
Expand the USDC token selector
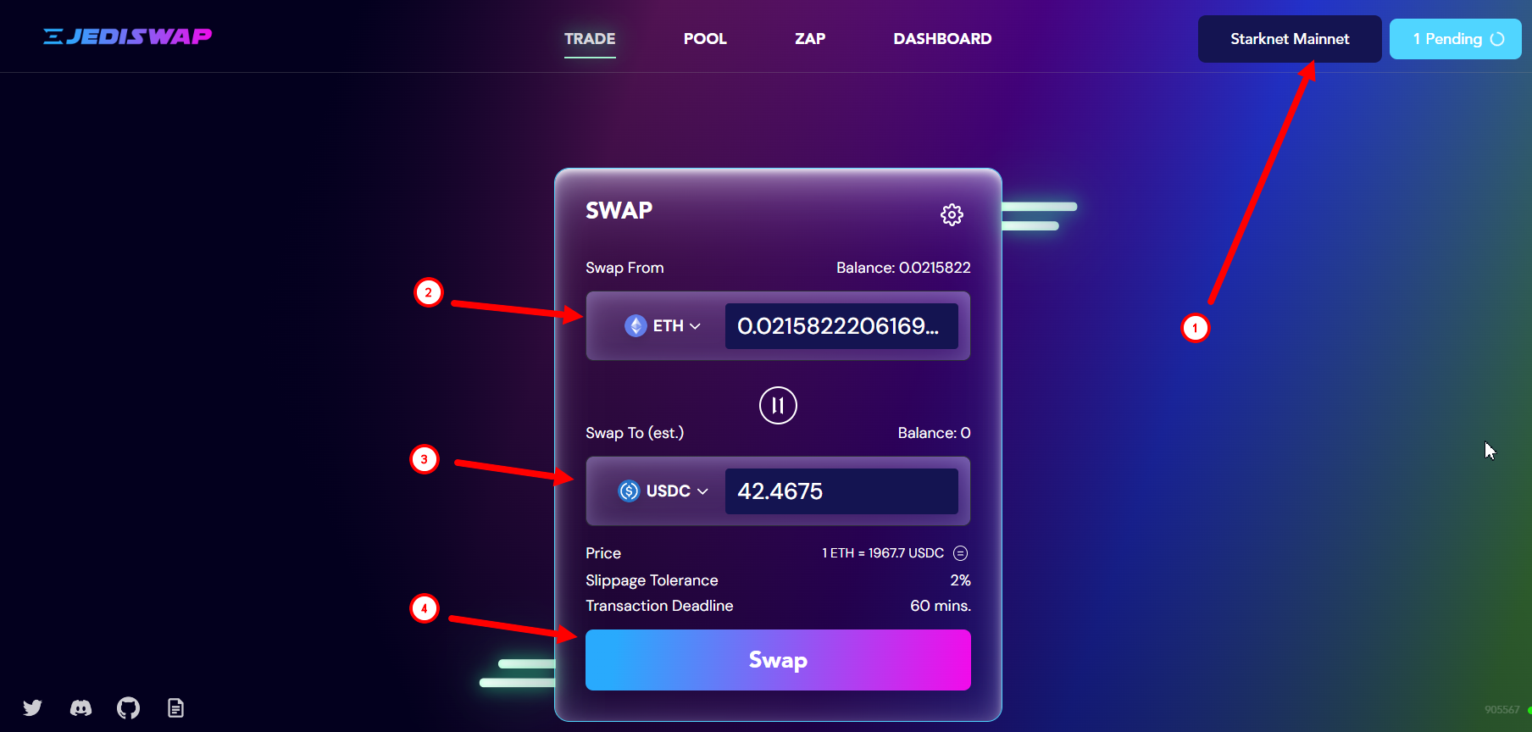tap(663, 491)
